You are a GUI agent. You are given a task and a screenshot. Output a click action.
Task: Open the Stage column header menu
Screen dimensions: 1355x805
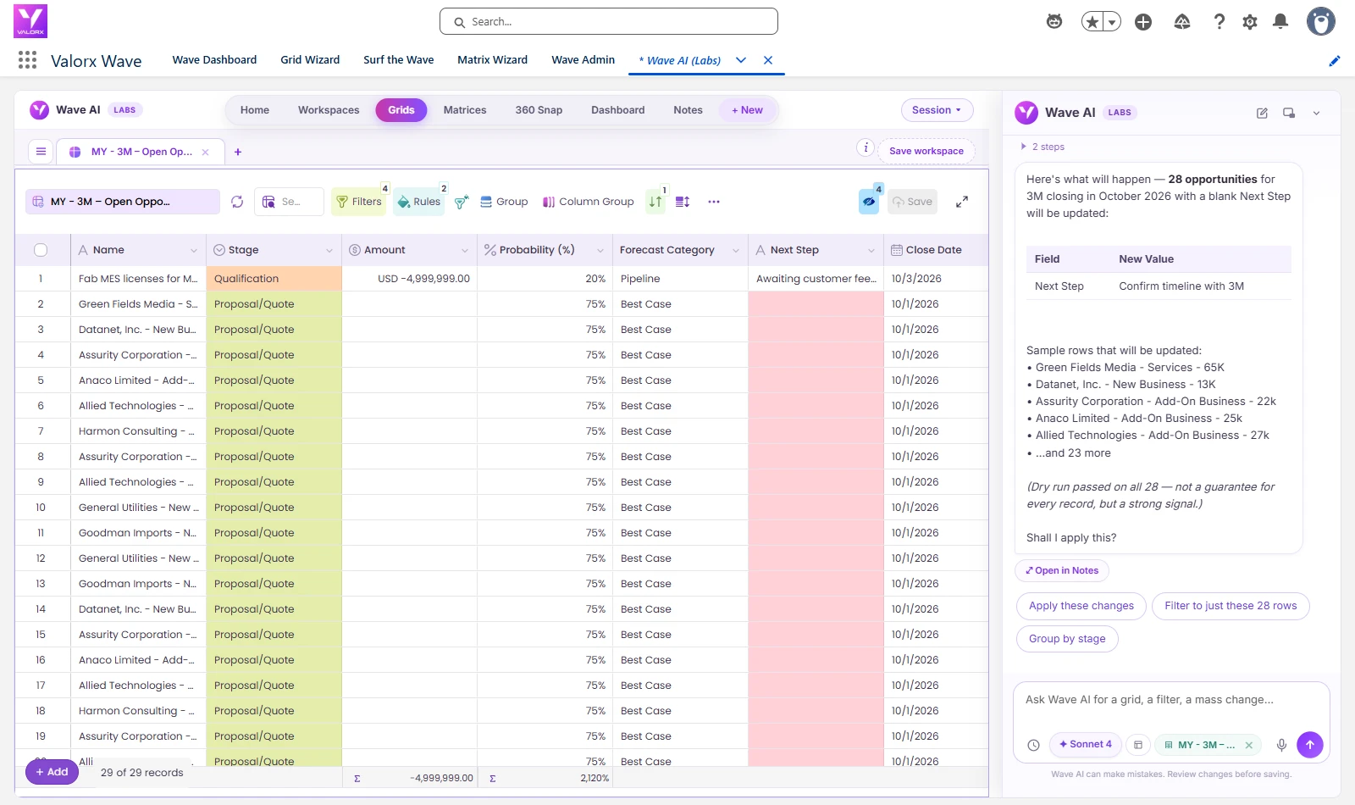point(329,250)
